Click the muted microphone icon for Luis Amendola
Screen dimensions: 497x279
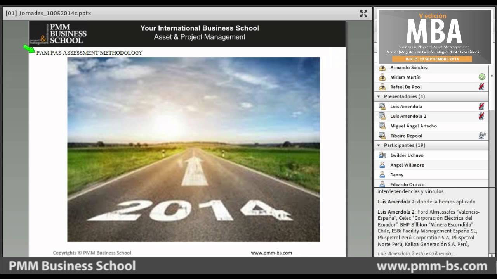pyautogui.click(x=481, y=106)
